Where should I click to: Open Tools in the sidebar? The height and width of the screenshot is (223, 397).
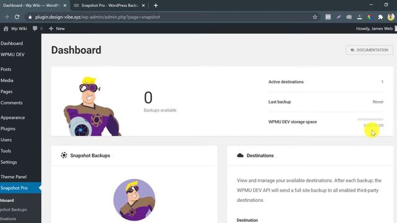coord(6,151)
